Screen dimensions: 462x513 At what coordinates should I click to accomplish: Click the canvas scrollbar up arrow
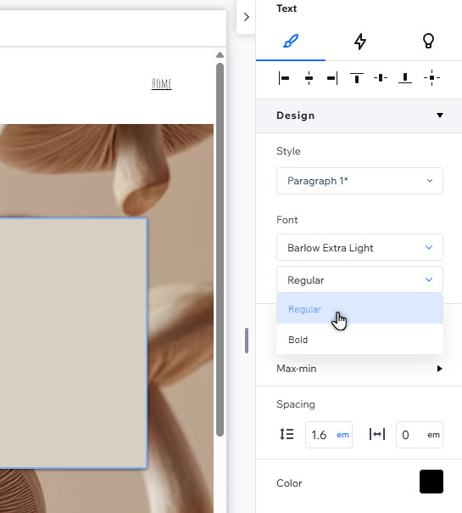220,55
